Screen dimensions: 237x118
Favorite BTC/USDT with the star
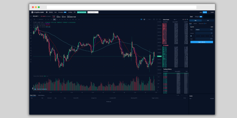pyautogui.click(x=31, y=16)
